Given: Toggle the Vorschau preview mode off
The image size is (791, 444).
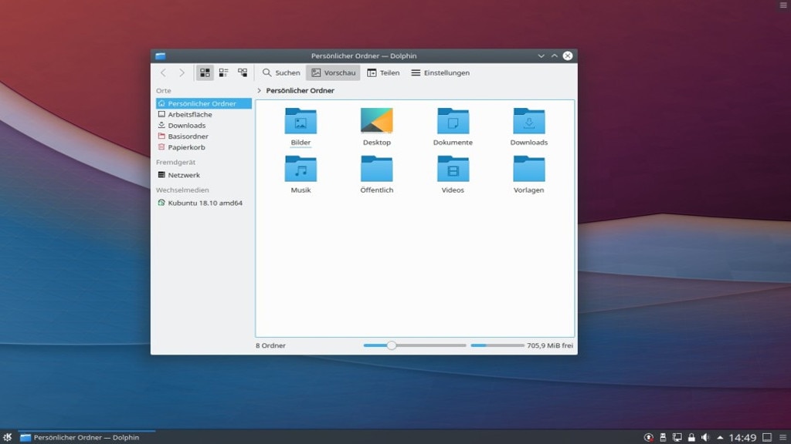Looking at the screenshot, I should click(333, 72).
